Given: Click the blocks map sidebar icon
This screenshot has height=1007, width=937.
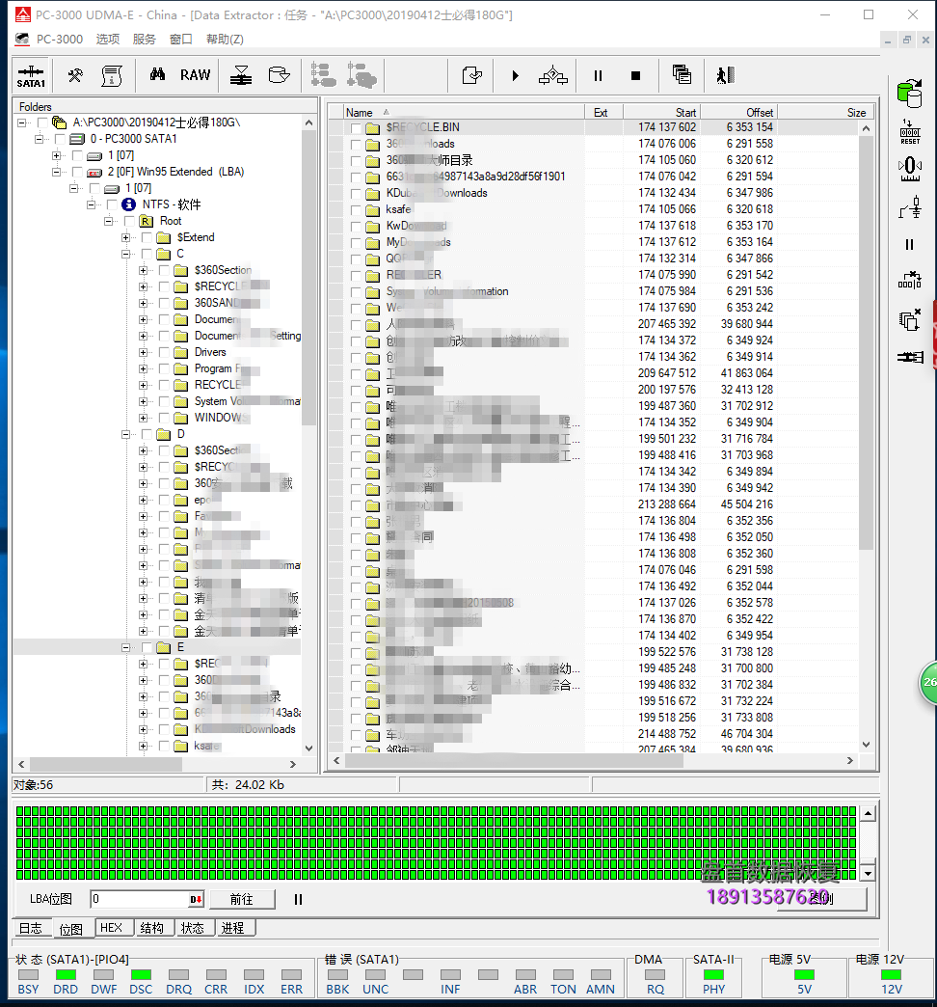Looking at the screenshot, I should (x=910, y=280).
